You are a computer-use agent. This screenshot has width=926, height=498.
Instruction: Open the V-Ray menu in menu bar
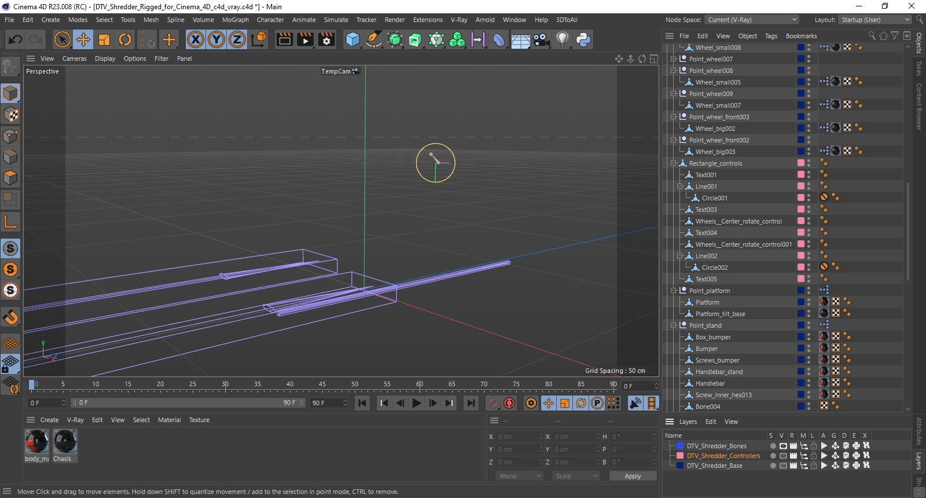[459, 20]
